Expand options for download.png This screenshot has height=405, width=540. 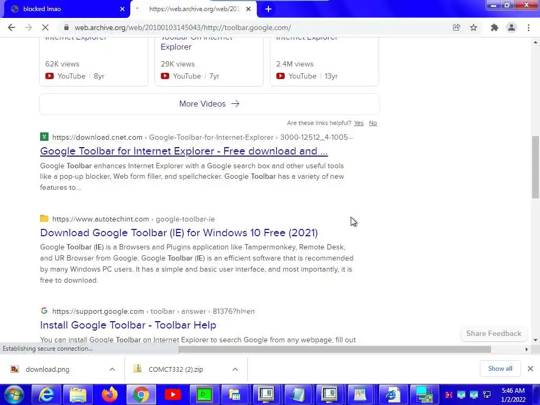pos(112,369)
